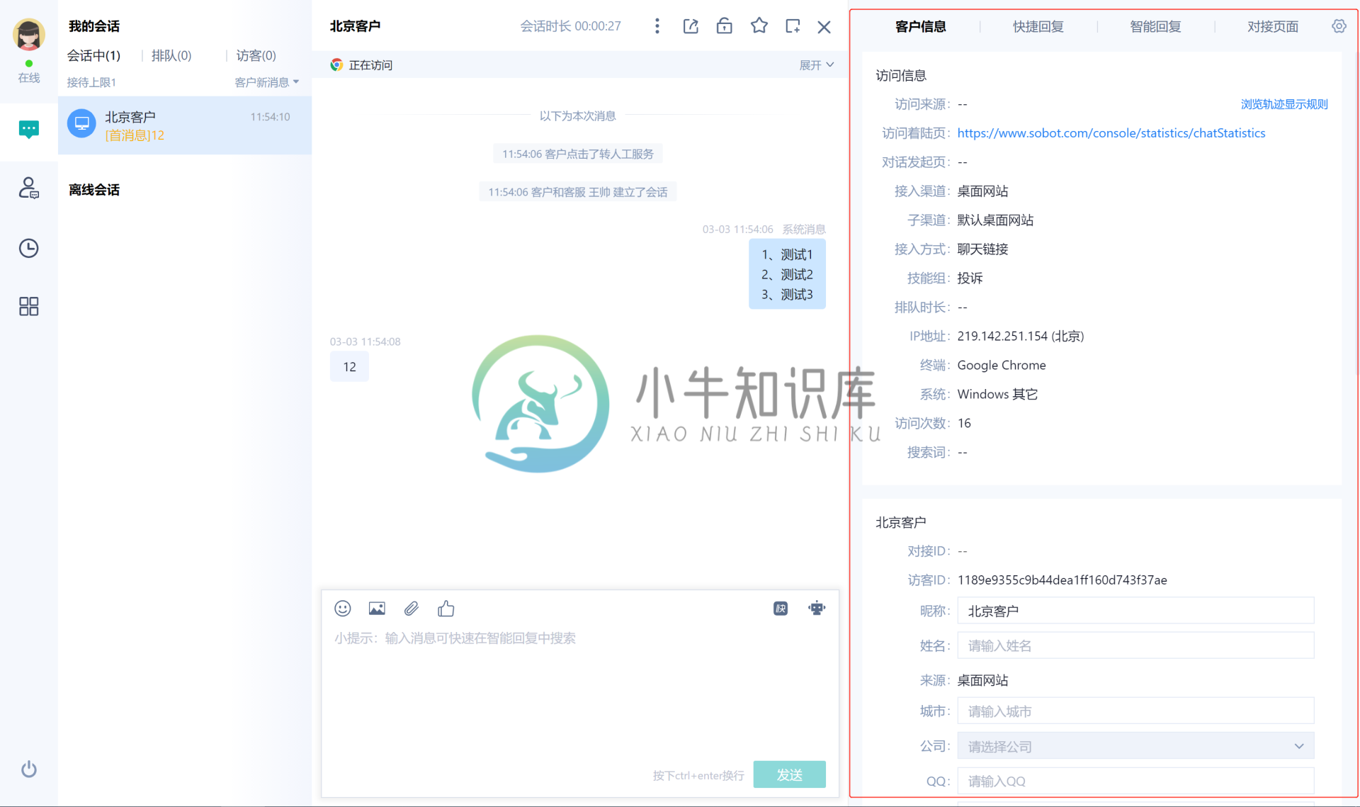Viewport: 1360px width, 807px height.
Task: Open the 浏览轨迹显示规则 link
Action: (x=1284, y=104)
